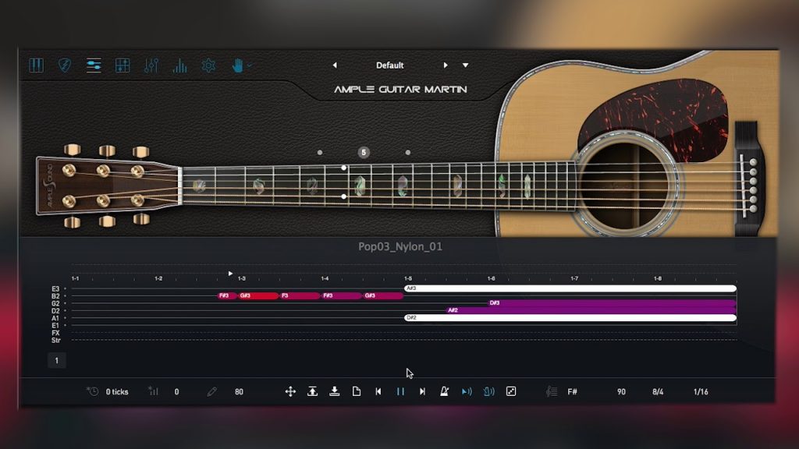
Task: Go to the next preset arrow
Action: [446, 65]
